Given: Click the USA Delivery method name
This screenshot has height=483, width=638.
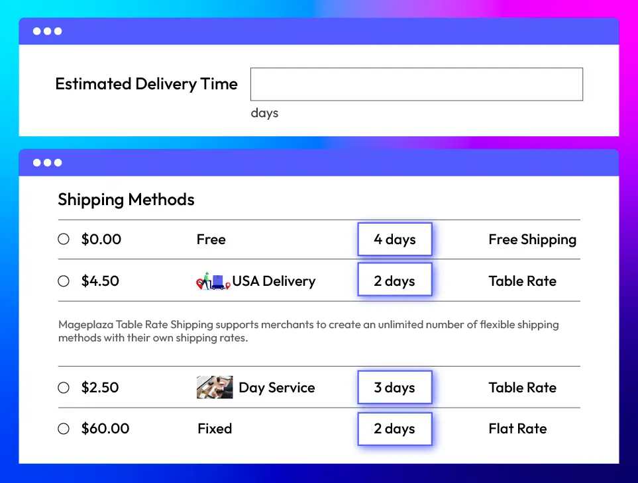Looking at the screenshot, I should pos(274,281).
